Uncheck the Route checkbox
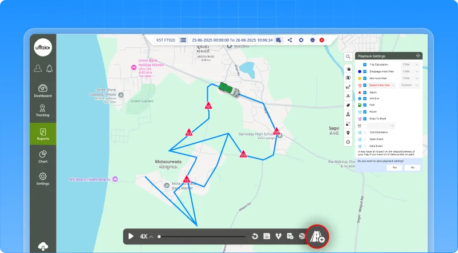 (x=365, y=112)
